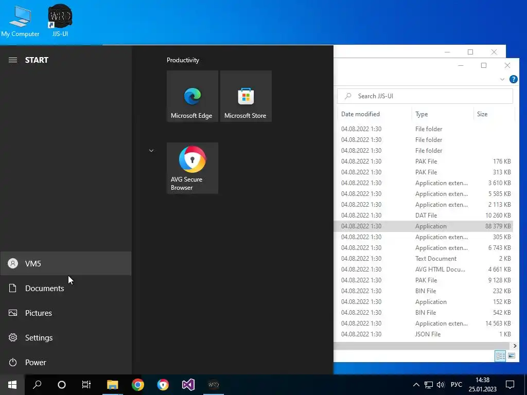Maximize the back window behind Explorer
The image size is (527, 395).
tap(470, 52)
